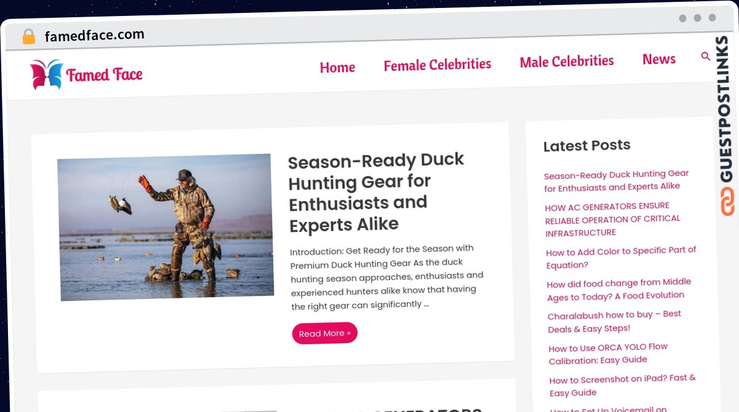
Task: Click the Famed Face butterfly logo
Action: click(46, 74)
